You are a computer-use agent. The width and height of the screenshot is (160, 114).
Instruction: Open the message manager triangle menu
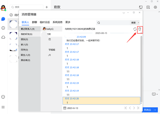tap(124, 13)
